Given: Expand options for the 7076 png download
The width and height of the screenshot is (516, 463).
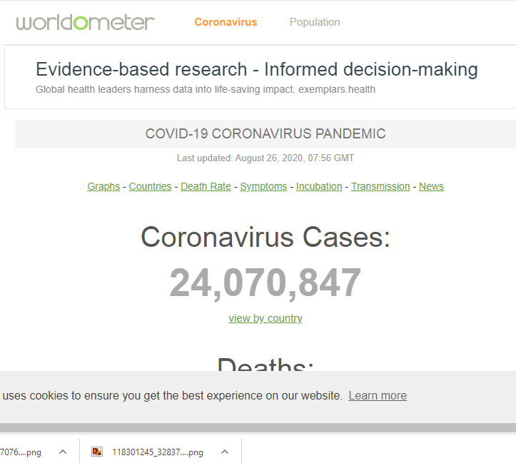Looking at the screenshot, I should 63,452.
